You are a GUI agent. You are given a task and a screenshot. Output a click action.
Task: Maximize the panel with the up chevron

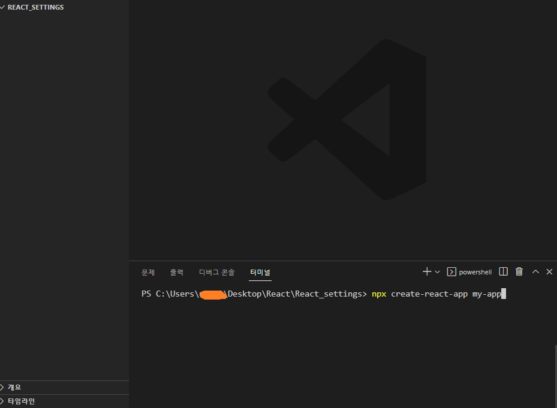535,271
